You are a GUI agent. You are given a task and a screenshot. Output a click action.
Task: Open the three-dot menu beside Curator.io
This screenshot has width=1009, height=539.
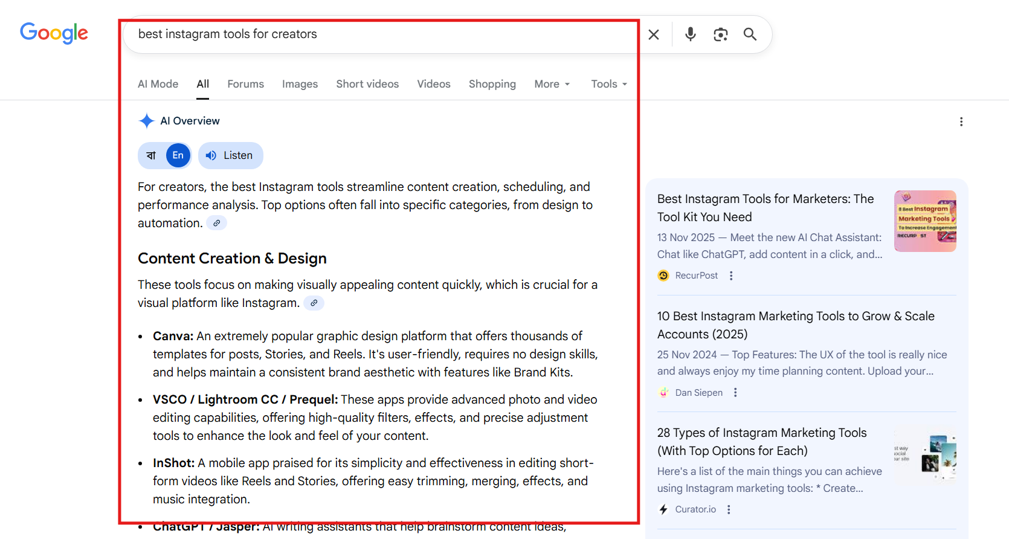coord(729,509)
